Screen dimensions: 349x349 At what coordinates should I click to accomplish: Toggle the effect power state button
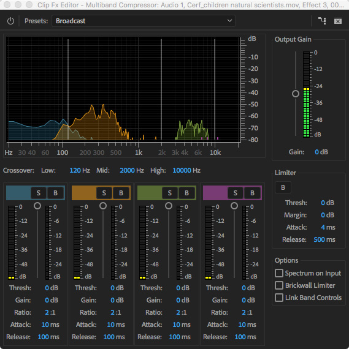click(x=10, y=21)
